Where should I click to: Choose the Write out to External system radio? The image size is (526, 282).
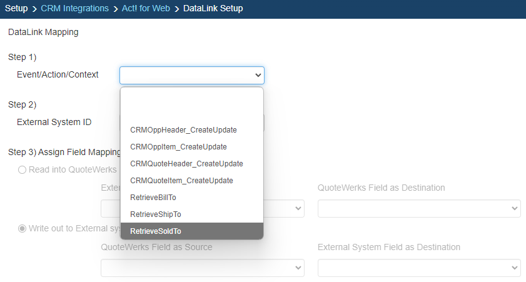(23, 228)
